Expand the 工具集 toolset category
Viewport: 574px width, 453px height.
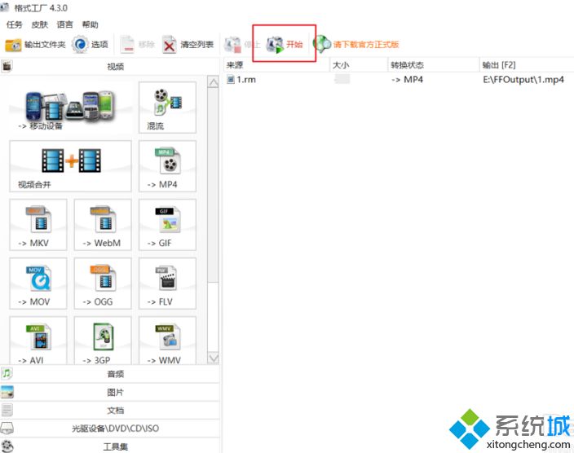pyautogui.click(x=110, y=446)
